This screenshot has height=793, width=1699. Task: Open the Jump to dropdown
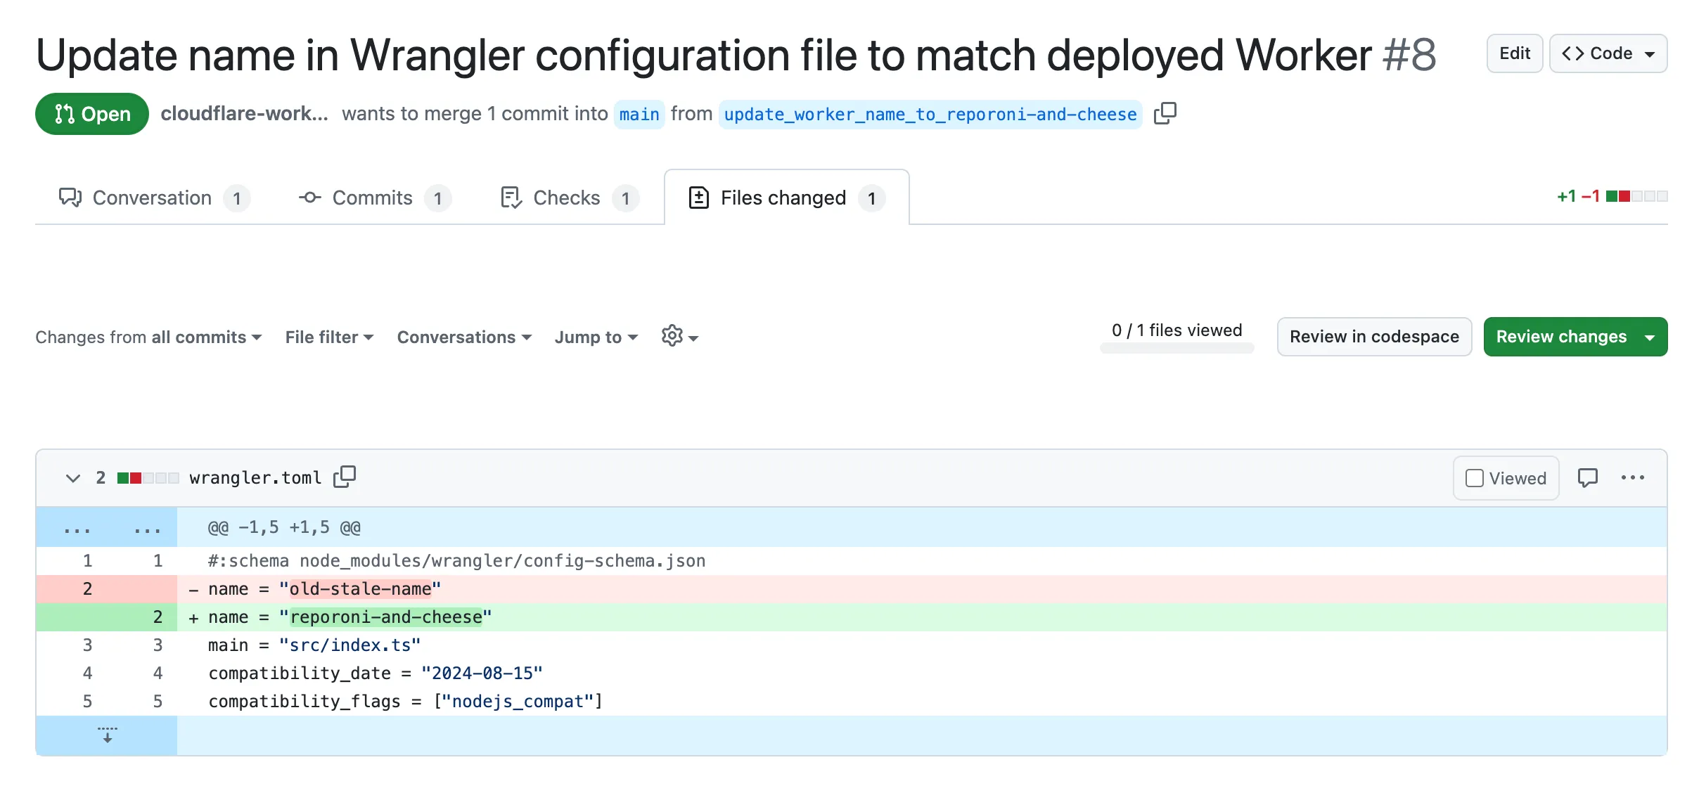coord(595,337)
